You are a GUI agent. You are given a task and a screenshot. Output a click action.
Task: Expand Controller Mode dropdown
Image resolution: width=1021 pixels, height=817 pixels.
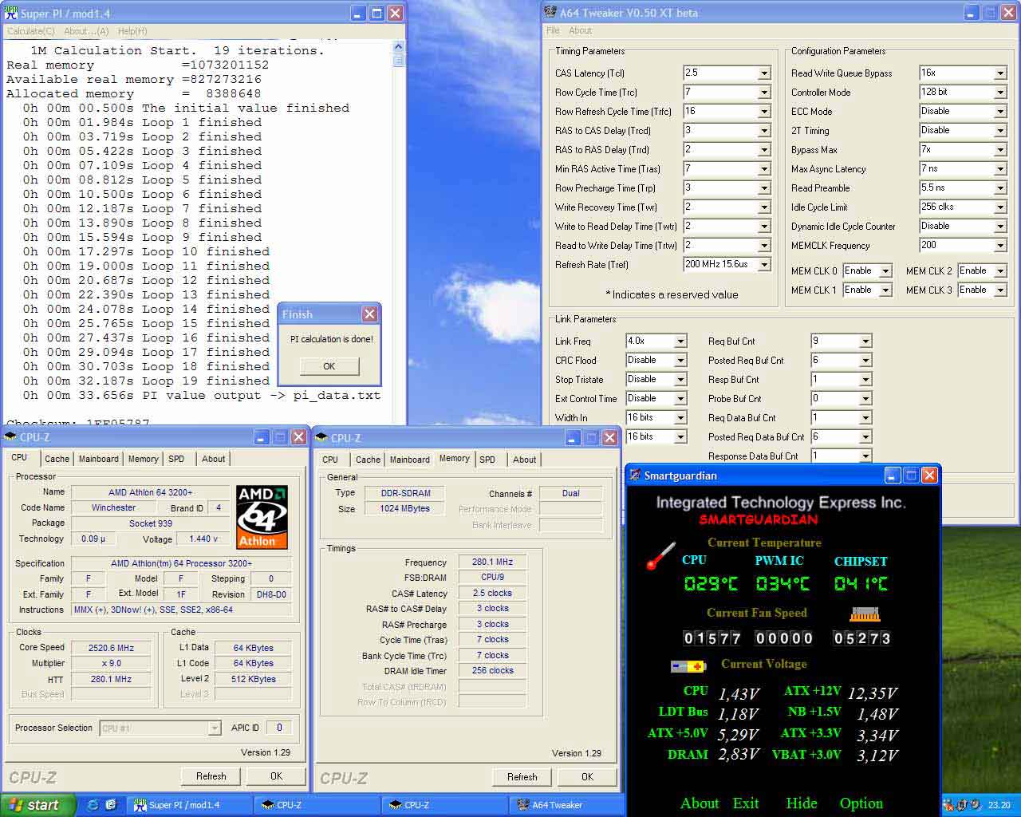pos(999,92)
